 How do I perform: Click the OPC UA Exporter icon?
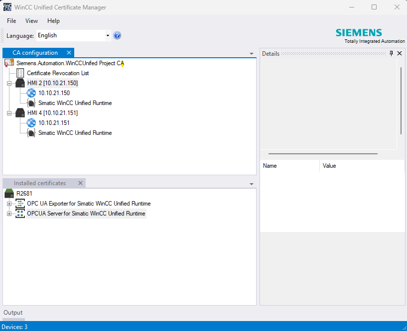20,204
